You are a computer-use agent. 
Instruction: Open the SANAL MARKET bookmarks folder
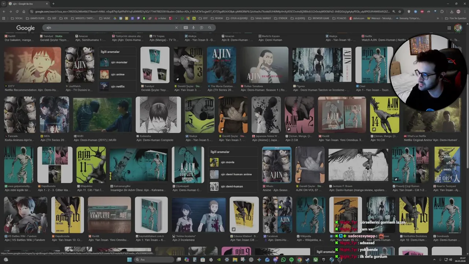(261, 18)
